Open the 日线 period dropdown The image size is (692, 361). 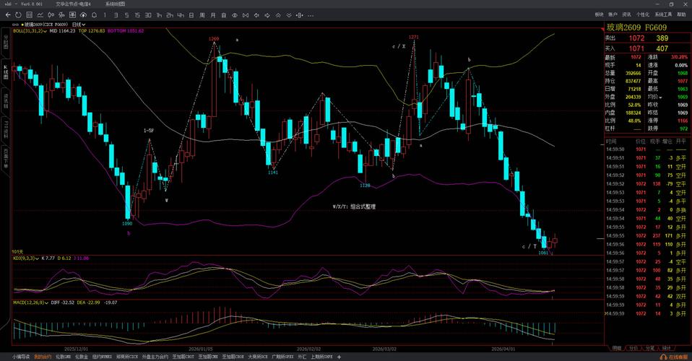point(79,25)
